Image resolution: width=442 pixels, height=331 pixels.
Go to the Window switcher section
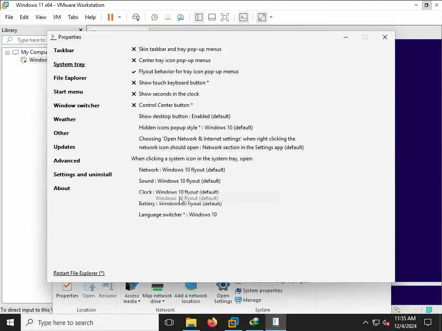pyautogui.click(x=76, y=106)
